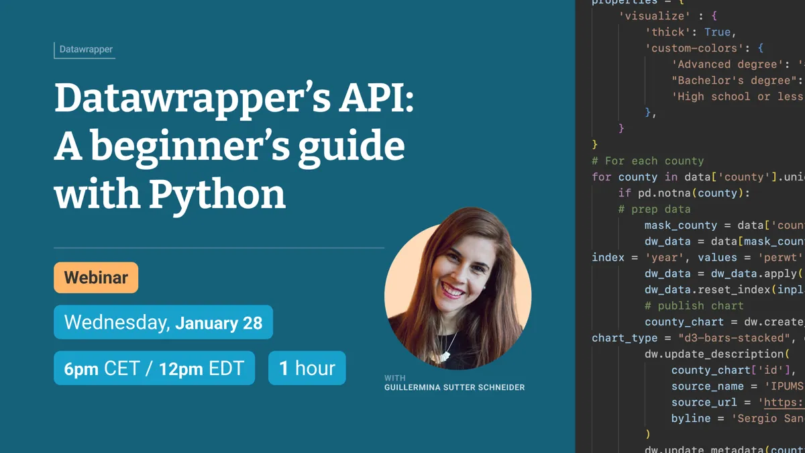Click the Datawrapper label tag
Screen dimensions: 805x453
(x=85, y=50)
